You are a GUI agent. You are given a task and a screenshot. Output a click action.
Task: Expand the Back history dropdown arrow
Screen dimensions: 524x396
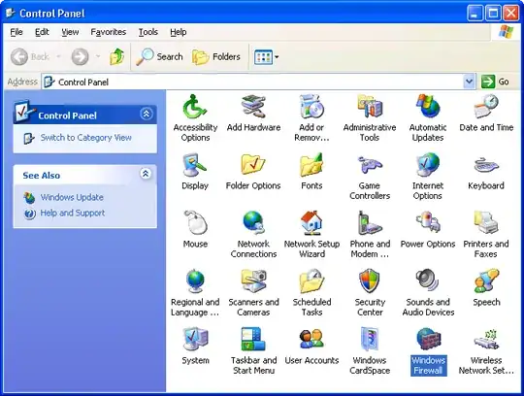point(58,57)
